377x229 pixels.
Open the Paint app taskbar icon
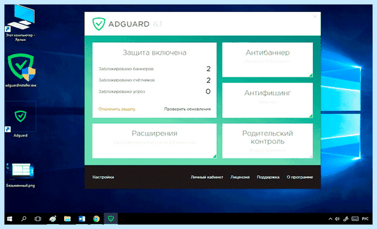tap(53, 219)
